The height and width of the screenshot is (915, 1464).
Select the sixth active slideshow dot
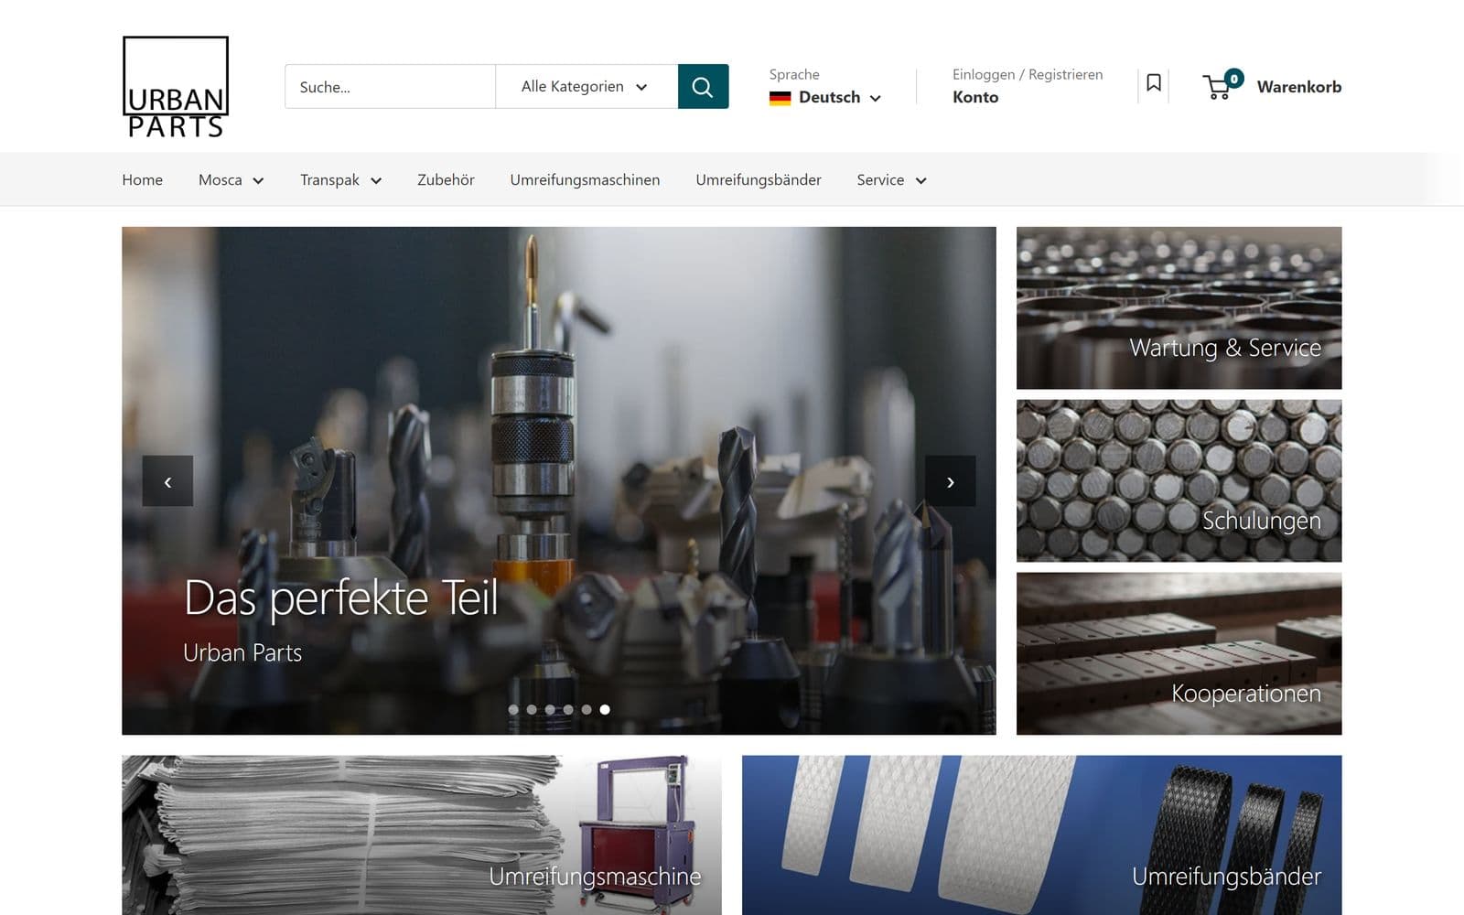605,709
